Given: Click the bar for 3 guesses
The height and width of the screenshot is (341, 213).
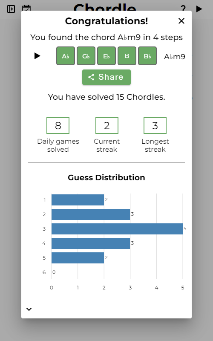Looking at the screenshot, I should coord(117,229).
